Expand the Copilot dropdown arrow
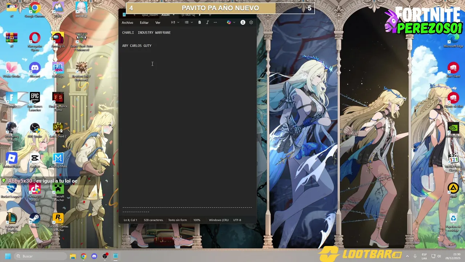This screenshot has width=465, height=262. (x=234, y=23)
